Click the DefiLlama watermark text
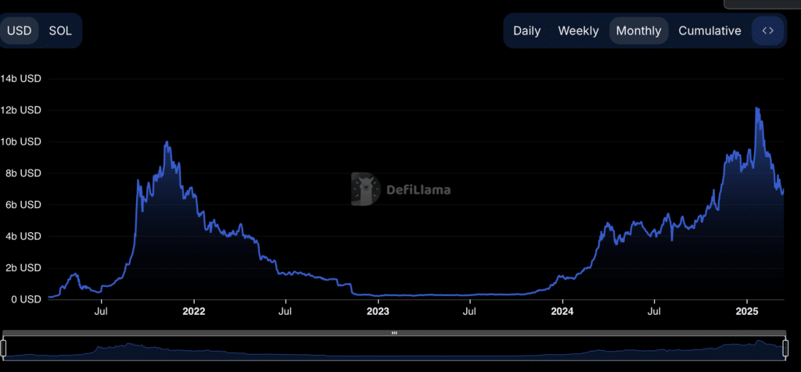 [x=418, y=189]
